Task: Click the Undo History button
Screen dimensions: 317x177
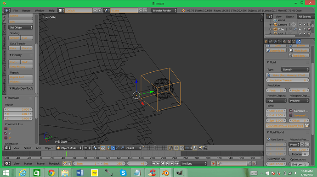Action: click(x=21, y=66)
